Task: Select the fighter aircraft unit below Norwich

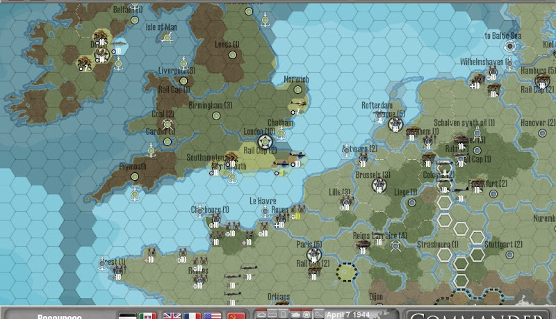Action: click(298, 104)
